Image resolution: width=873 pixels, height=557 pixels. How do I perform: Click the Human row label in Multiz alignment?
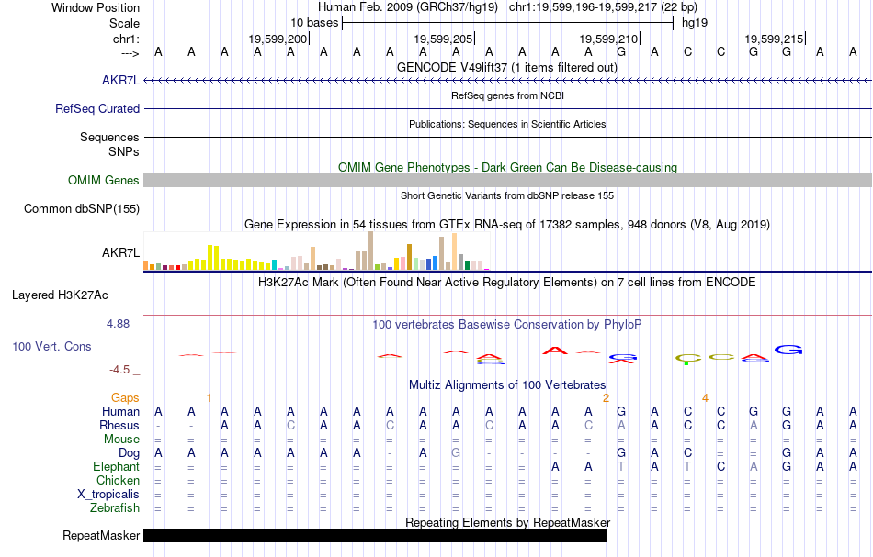point(120,411)
